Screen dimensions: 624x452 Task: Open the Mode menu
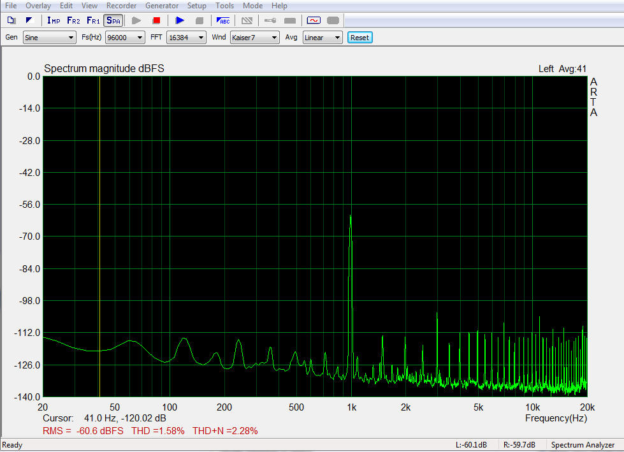coord(252,6)
